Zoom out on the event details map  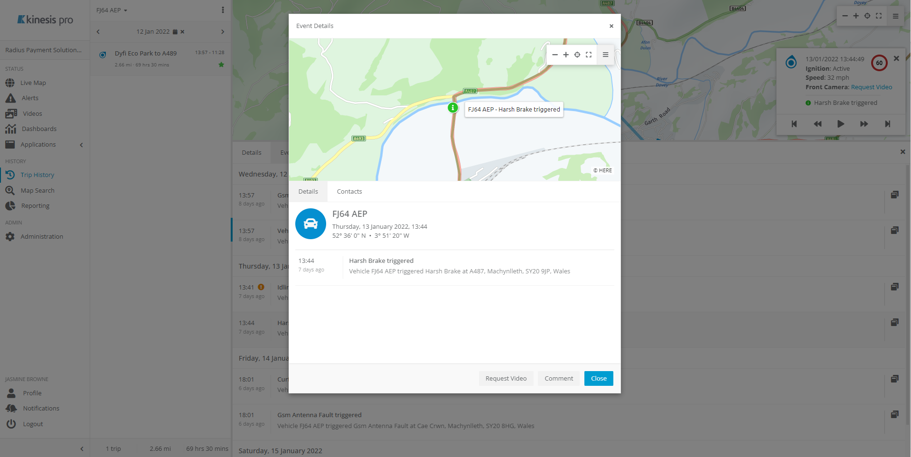tap(554, 55)
